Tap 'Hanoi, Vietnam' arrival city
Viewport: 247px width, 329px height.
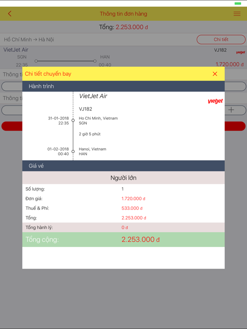pos(93,149)
